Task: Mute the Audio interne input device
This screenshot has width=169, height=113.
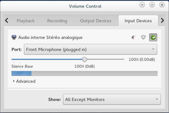Action: pos(134,37)
